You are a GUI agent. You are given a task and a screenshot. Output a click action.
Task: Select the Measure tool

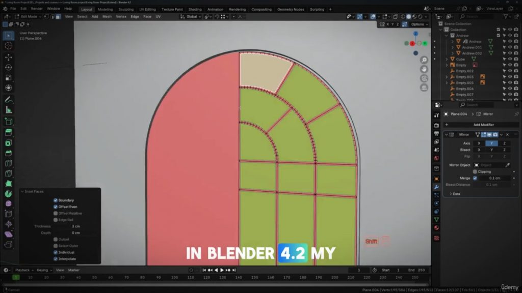[9, 110]
